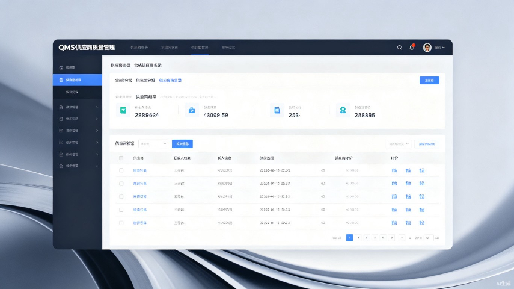
Task: Select the first top navigation tab after the logo
Action: (139, 48)
